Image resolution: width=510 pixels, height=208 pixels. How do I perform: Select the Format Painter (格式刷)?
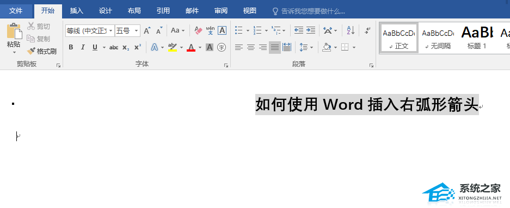(x=41, y=51)
